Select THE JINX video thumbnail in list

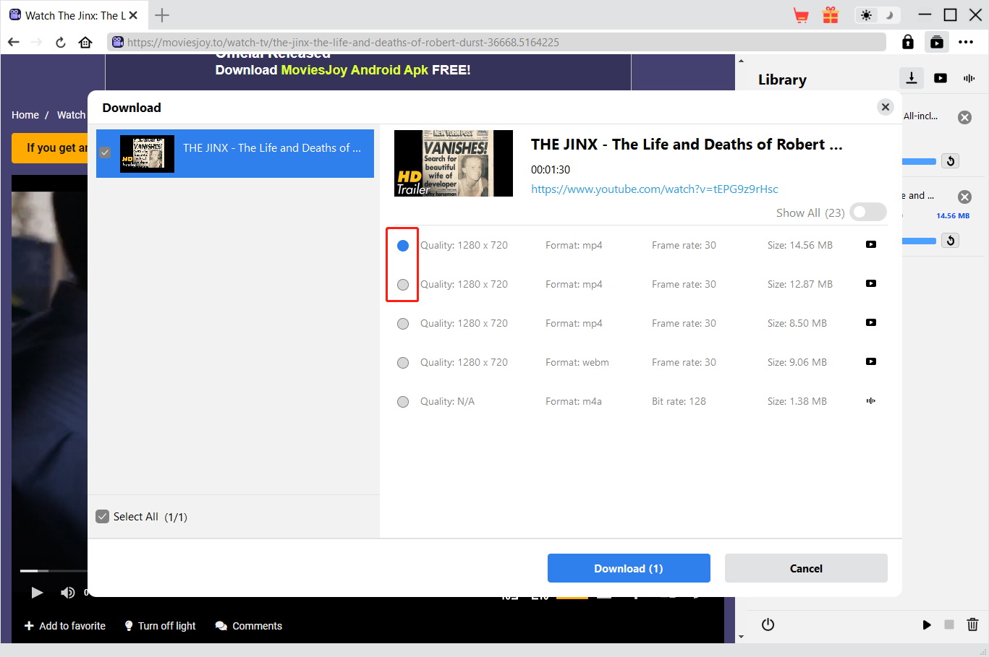[147, 153]
